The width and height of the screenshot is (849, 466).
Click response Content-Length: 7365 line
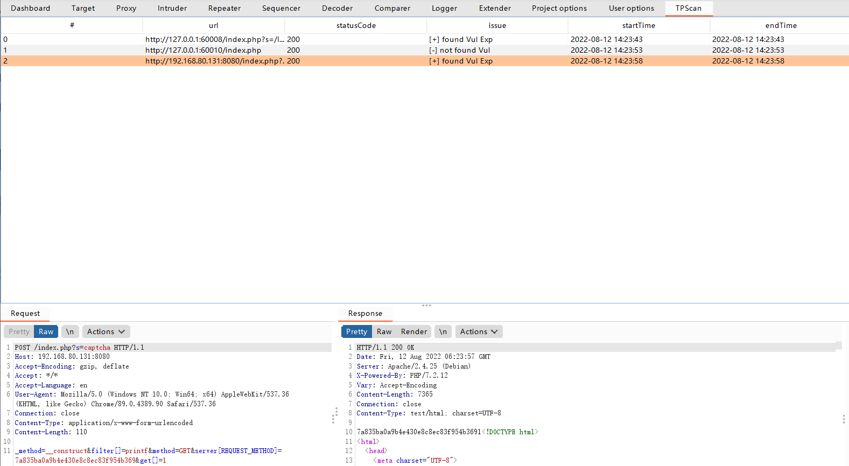click(395, 394)
